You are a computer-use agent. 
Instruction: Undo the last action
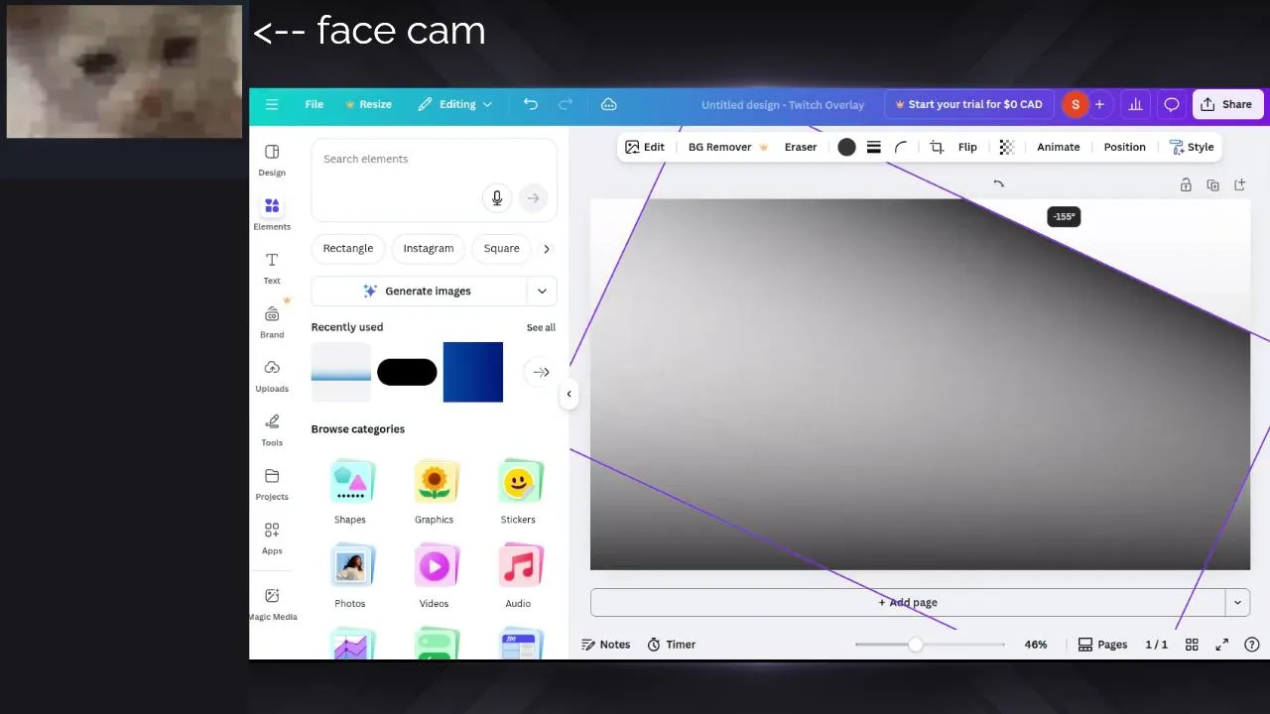click(531, 104)
